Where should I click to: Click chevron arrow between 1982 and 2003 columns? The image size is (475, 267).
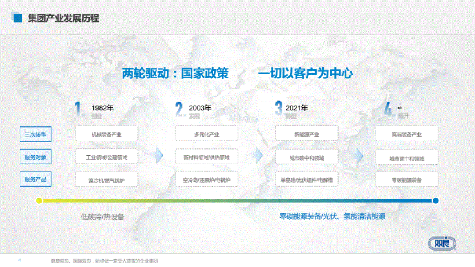[x=159, y=155]
